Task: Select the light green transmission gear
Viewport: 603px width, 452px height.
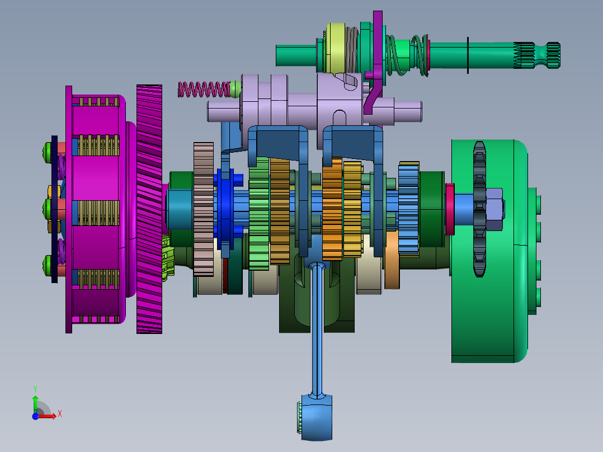Action: [259, 214]
